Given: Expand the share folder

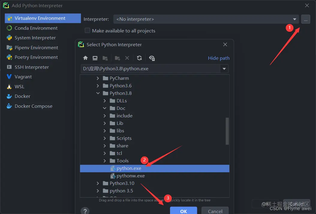Looking at the screenshot, I should 105,146.
